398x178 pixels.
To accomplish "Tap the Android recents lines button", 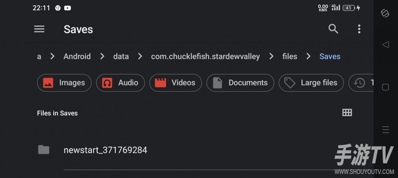I will (386, 129).
